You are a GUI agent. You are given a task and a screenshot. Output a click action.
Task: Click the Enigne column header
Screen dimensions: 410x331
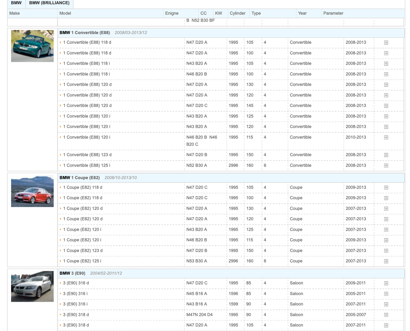coord(172,13)
